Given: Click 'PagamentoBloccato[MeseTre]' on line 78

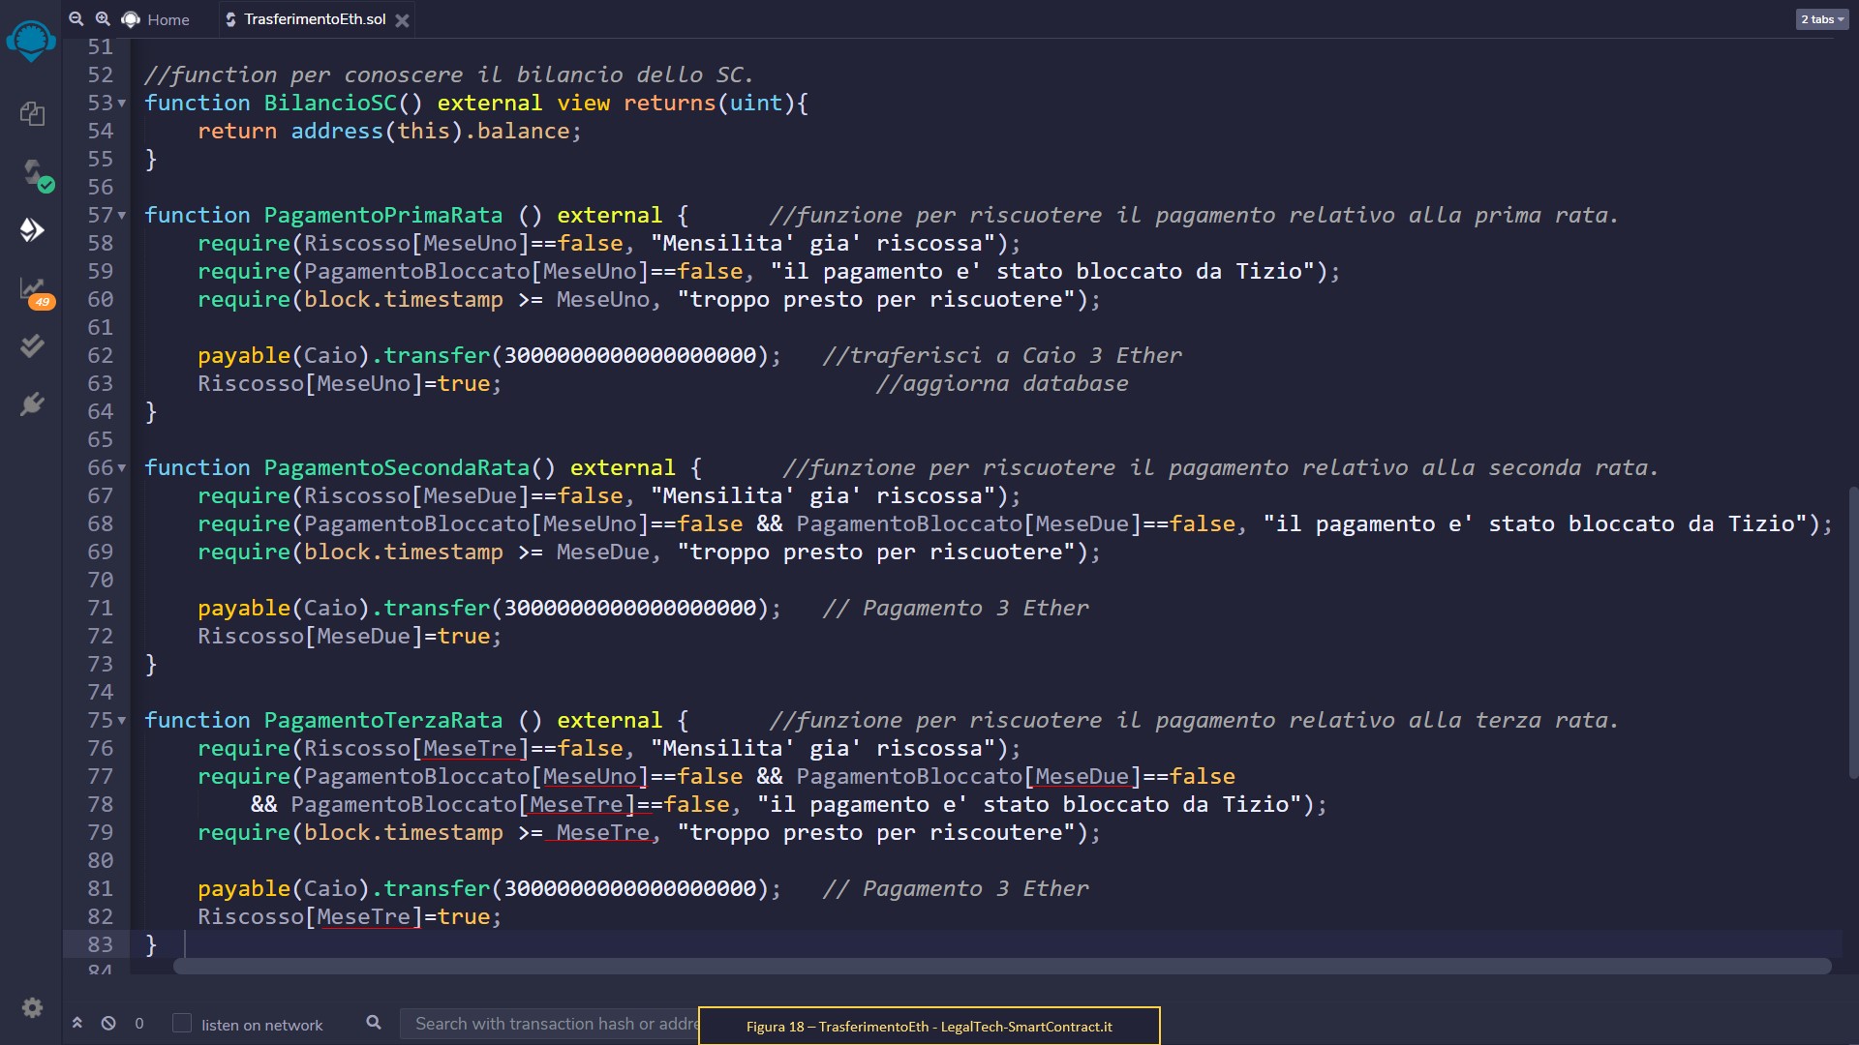Looking at the screenshot, I should 463,804.
